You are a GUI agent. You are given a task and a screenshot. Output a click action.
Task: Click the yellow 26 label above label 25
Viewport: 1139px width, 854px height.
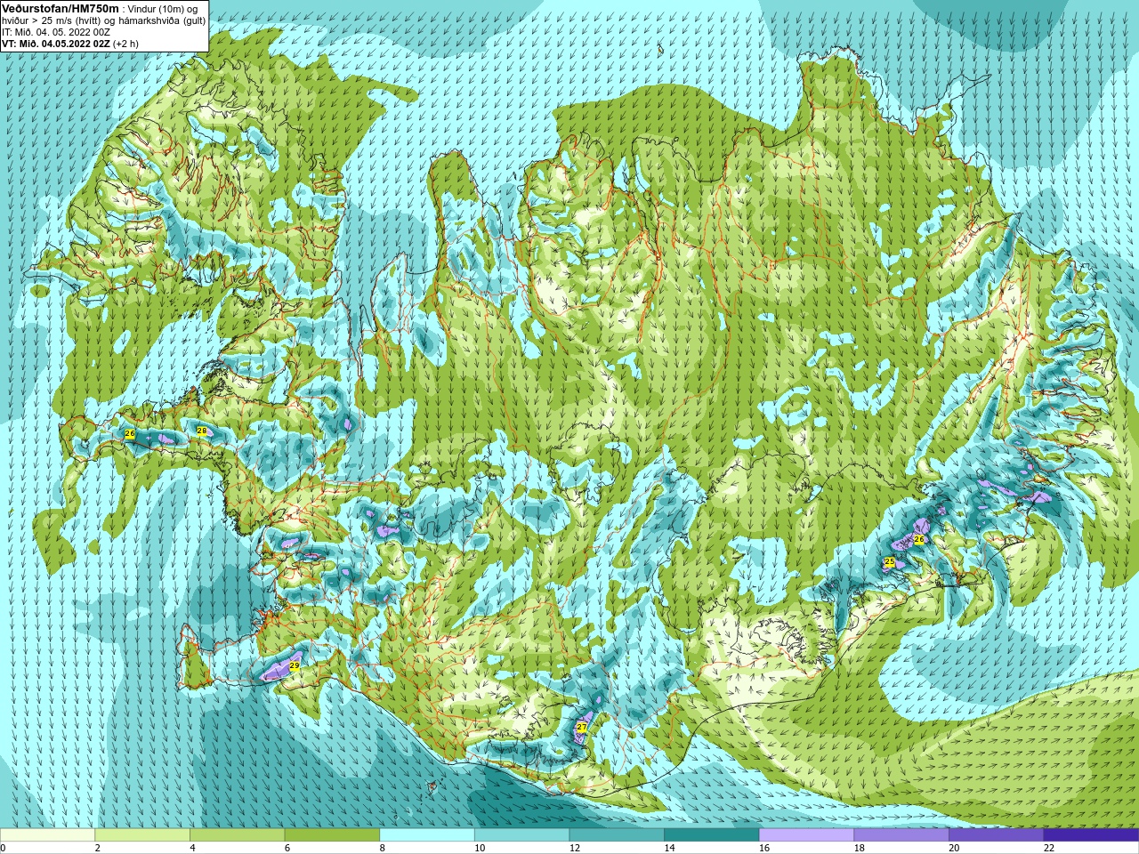point(919,539)
